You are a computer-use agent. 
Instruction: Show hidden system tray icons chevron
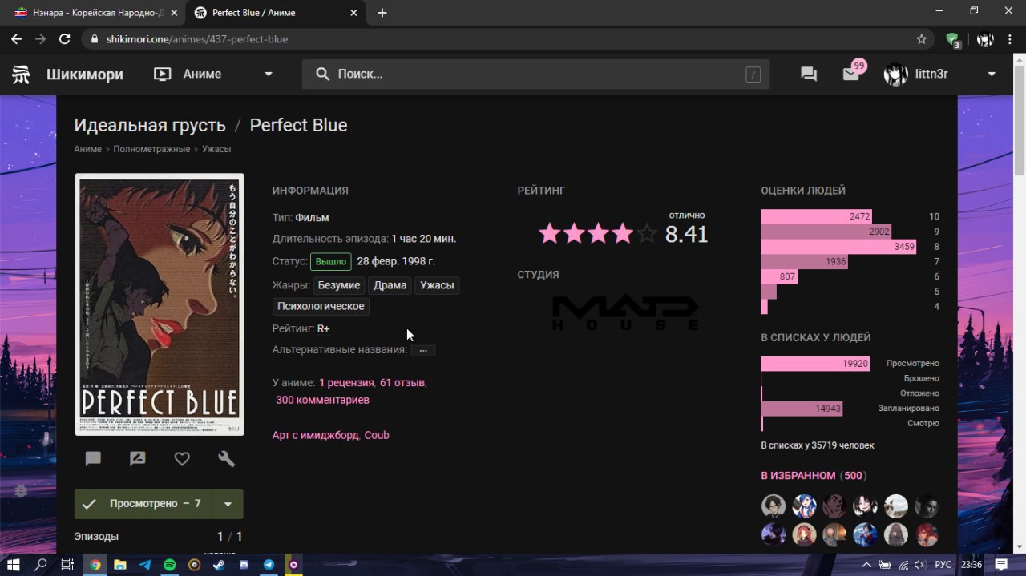(868, 565)
